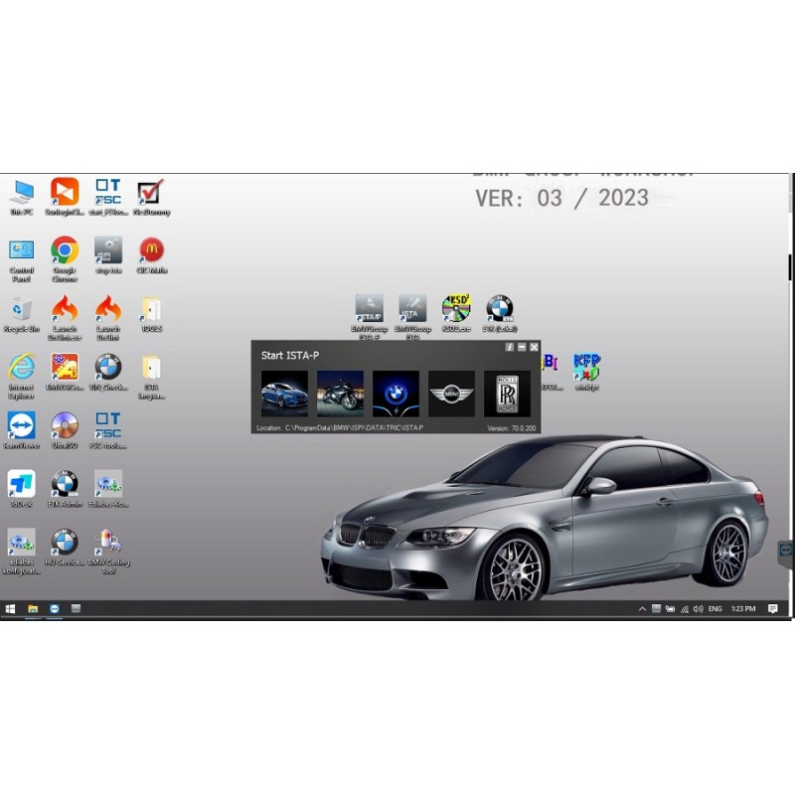The image size is (795, 795).
Task: Expand hidden icons in the system tray
Action: coord(643,607)
